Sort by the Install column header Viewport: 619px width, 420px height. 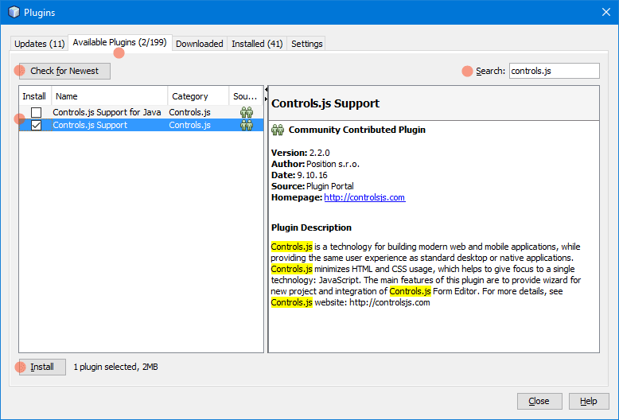click(34, 96)
